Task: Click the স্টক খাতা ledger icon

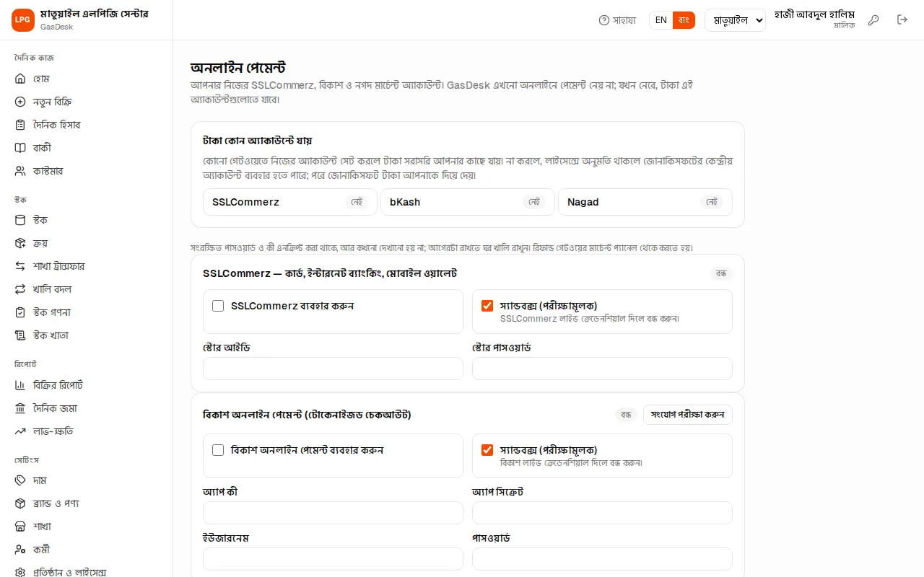Action: (x=20, y=335)
